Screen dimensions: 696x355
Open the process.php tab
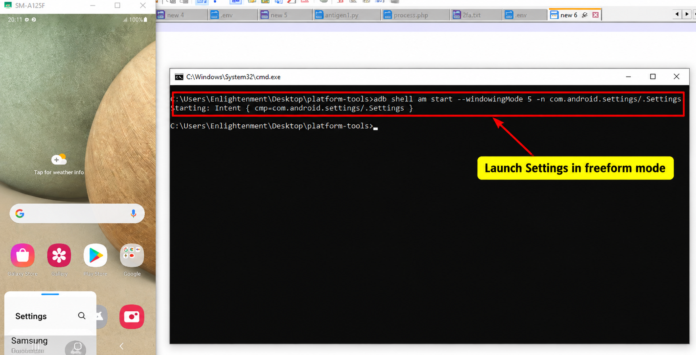point(416,15)
